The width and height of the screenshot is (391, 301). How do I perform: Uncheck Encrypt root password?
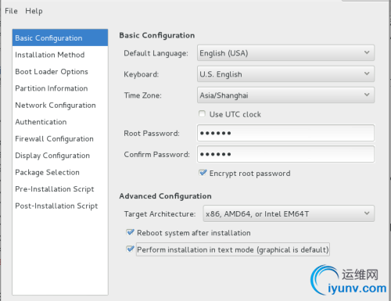tap(203, 173)
